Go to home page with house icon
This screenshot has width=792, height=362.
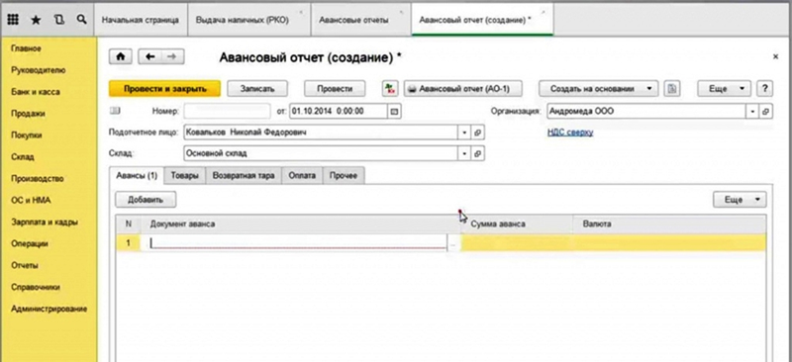pyautogui.click(x=120, y=57)
